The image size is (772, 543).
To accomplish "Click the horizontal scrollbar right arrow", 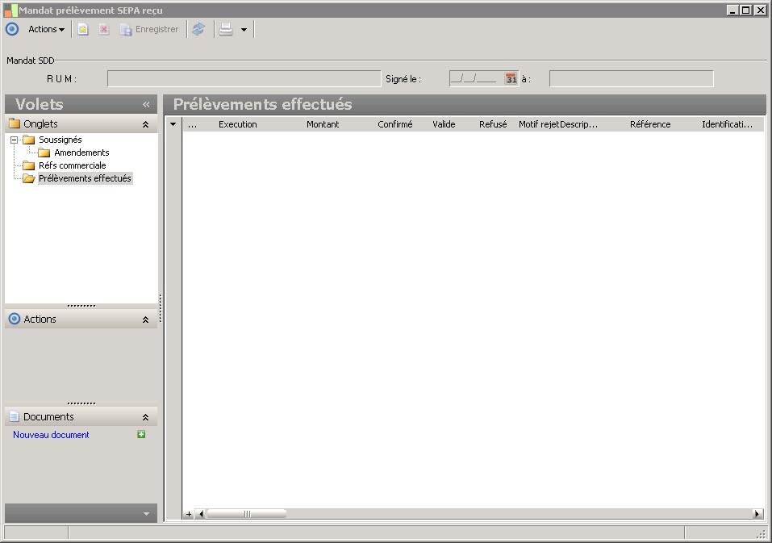I will (x=757, y=515).
